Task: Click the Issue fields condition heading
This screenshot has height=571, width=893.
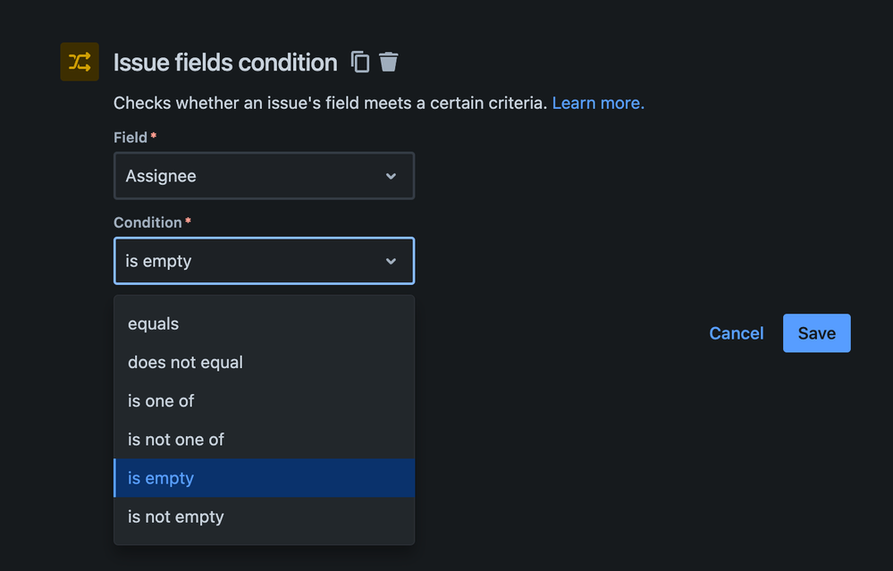Action: (x=225, y=63)
